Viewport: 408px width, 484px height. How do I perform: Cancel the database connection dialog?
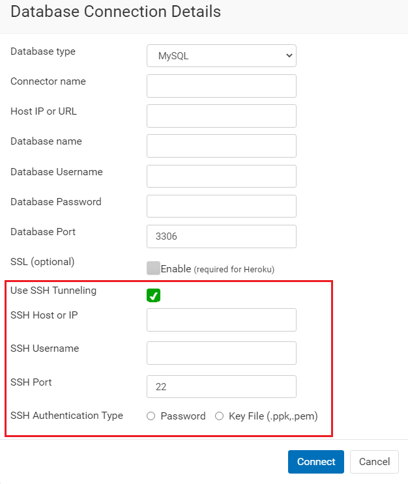click(x=374, y=461)
